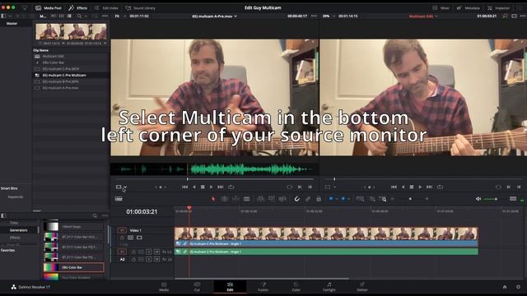Stop playback in source viewer
The width and height of the screenshot is (527, 296).
203,187
